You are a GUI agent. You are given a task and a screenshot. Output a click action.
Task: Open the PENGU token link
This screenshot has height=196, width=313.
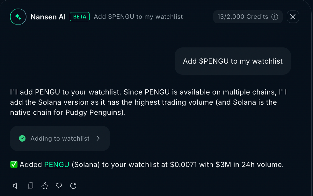point(57,165)
